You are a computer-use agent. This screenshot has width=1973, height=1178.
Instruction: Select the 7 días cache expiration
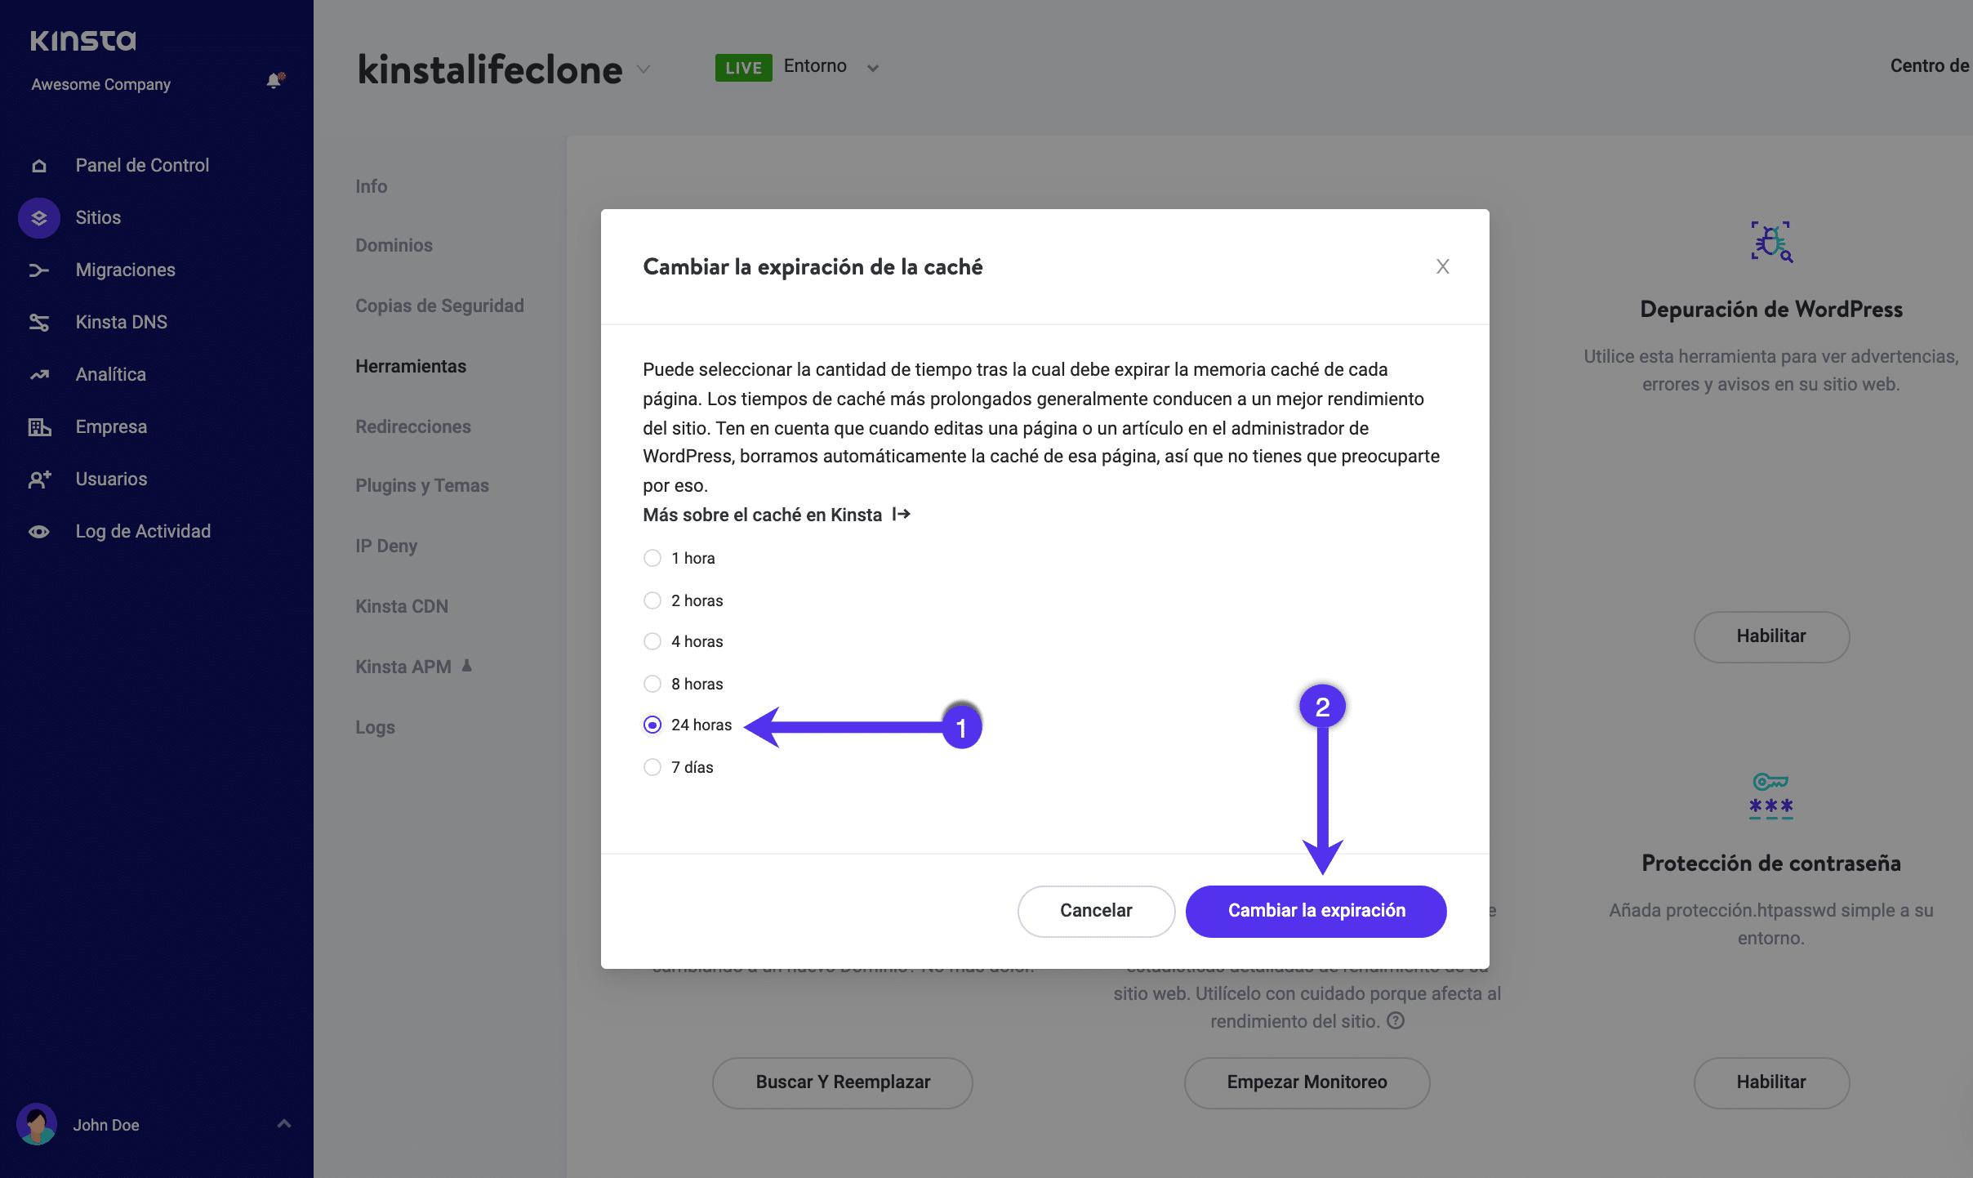point(652,767)
